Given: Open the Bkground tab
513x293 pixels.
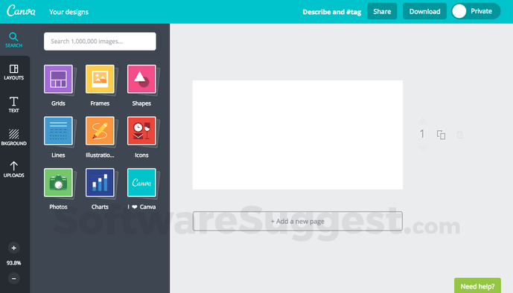Looking at the screenshot, I should tap(13, 137).
